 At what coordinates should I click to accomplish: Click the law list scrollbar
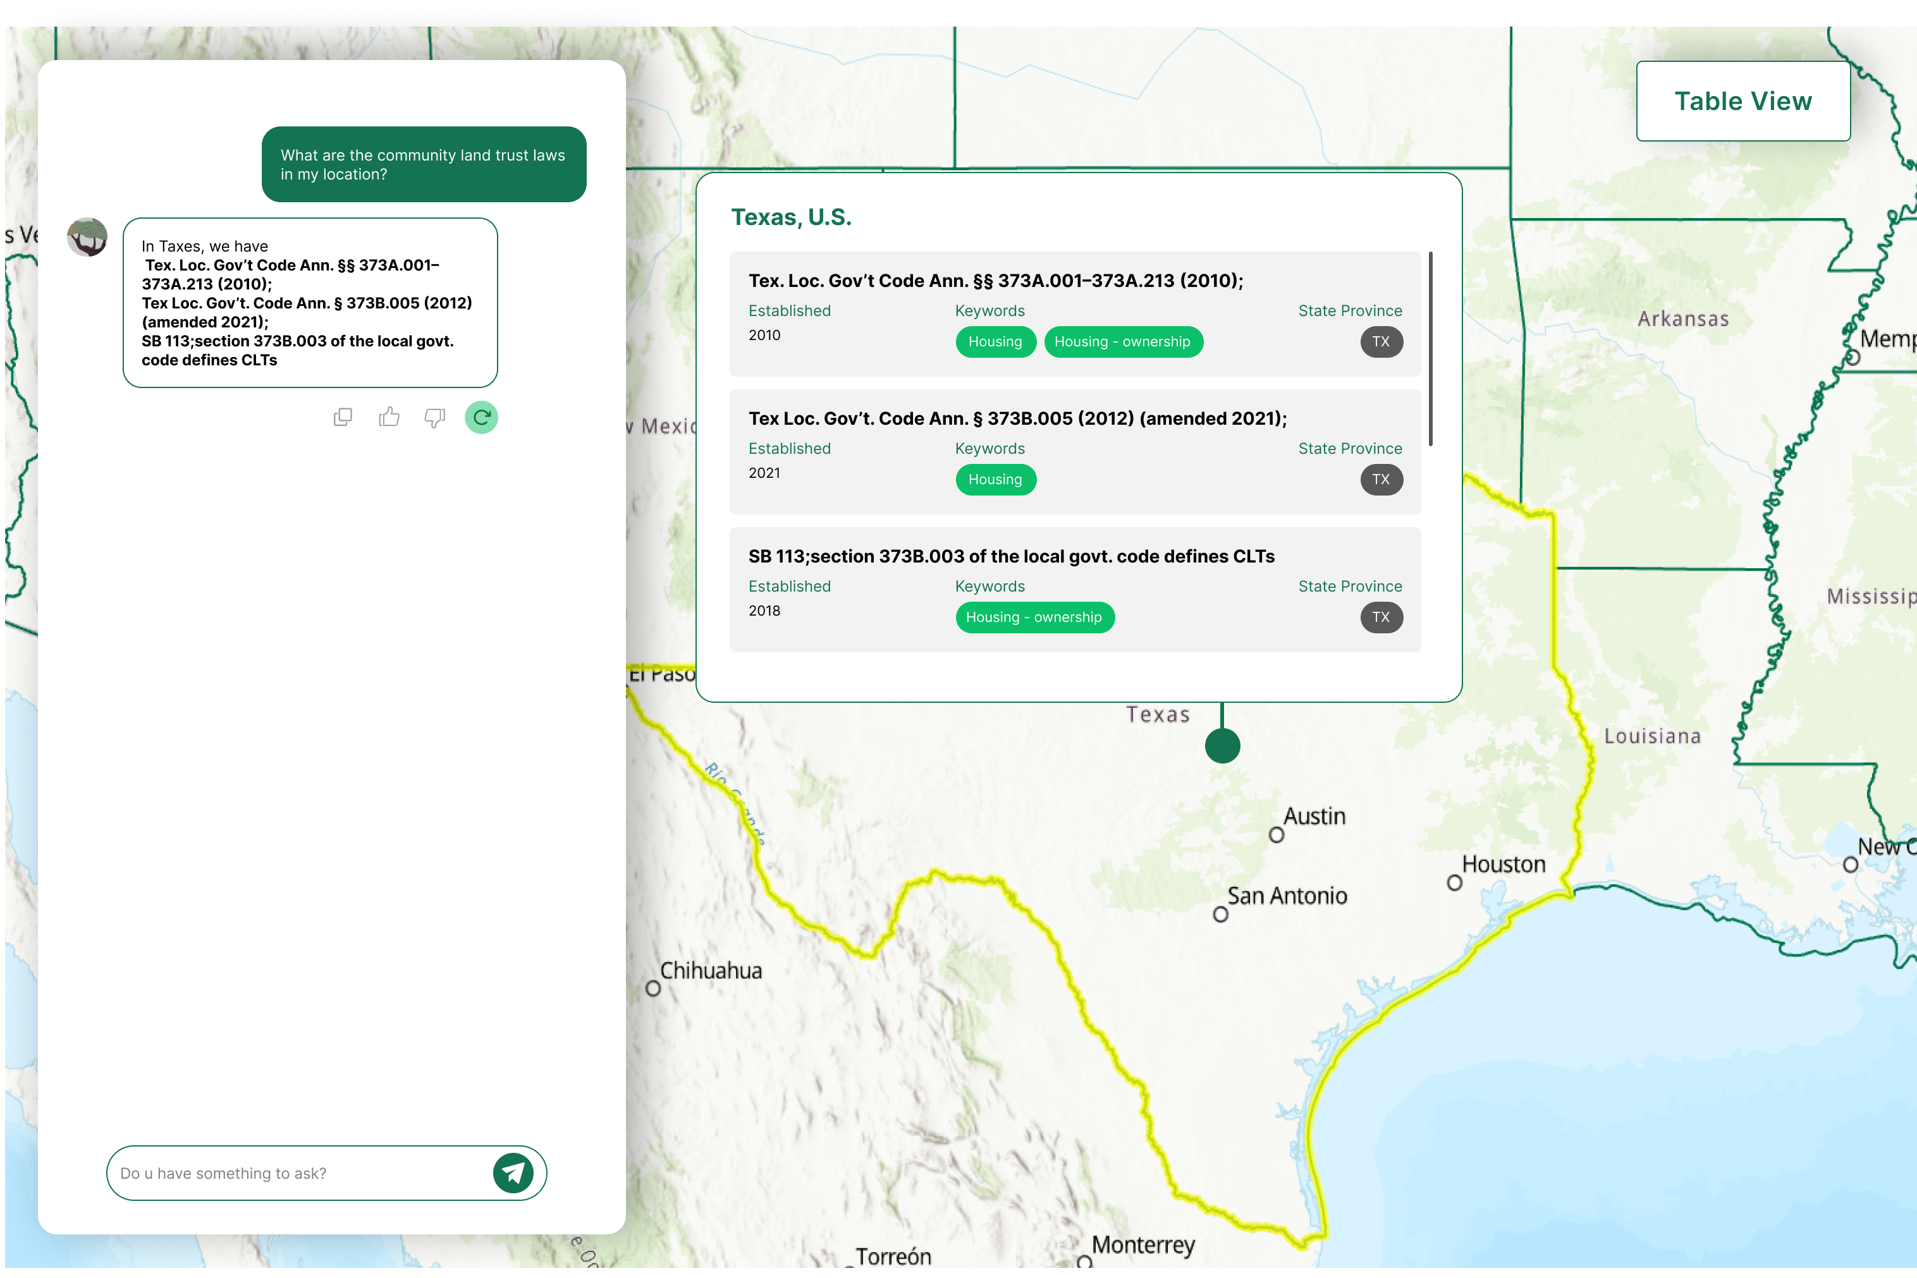[1430, 349]
